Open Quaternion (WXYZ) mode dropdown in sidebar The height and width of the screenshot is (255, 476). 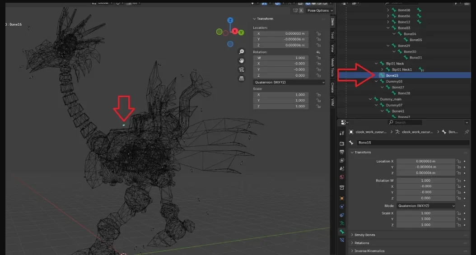point(289,83)
